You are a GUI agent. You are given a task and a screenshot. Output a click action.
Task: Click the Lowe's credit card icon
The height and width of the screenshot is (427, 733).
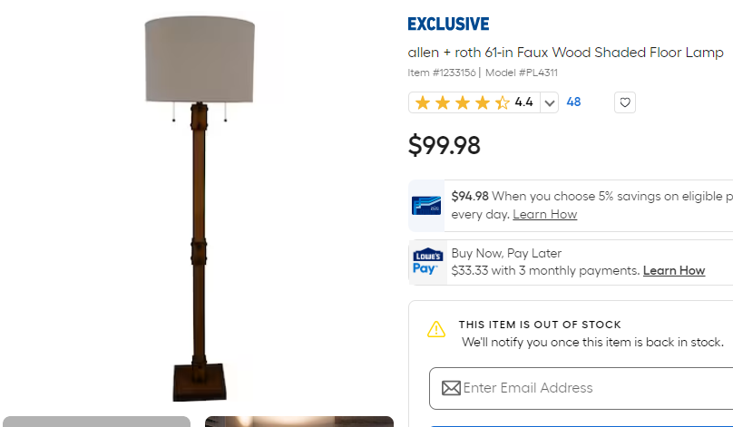(425, 206)
